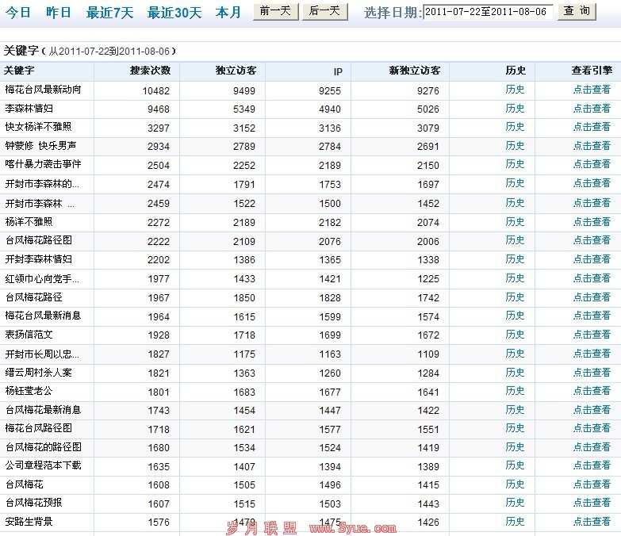The image size is (621, 536).
Task: Open 历史 for 梅花台风最新动向
Action: [516, 90]
